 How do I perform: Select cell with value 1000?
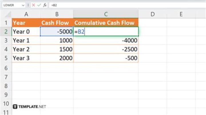(x=57, y=40)
